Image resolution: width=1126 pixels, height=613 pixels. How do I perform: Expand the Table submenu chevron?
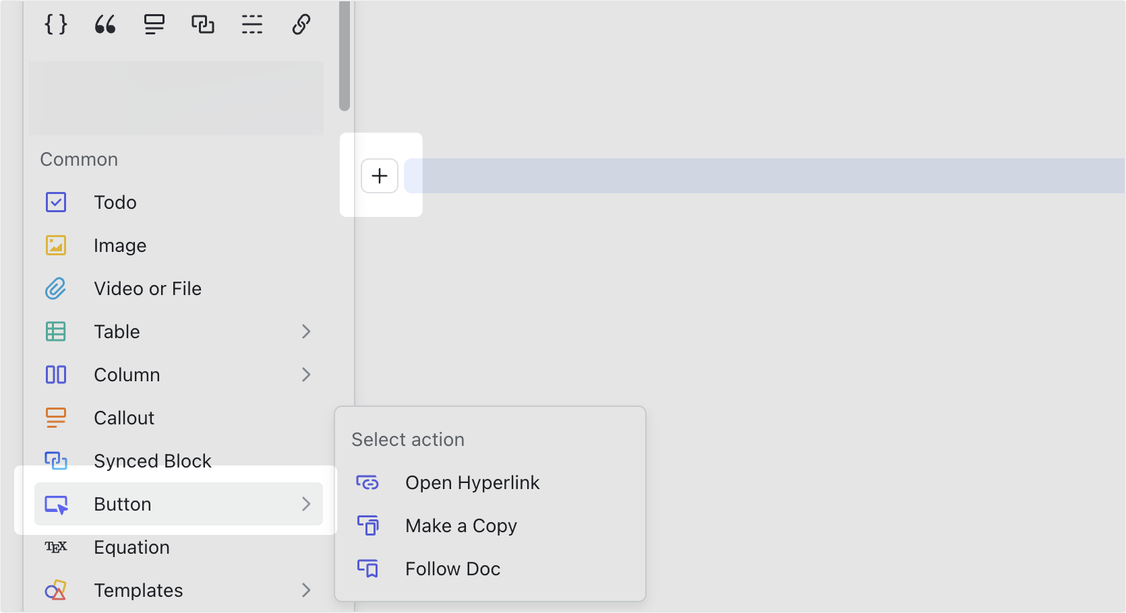(306, 331)
